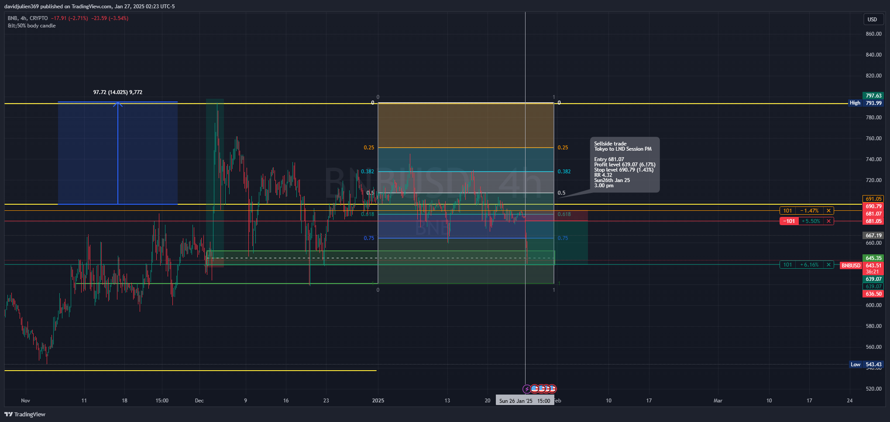Click the 681.05 red price label

873,221
